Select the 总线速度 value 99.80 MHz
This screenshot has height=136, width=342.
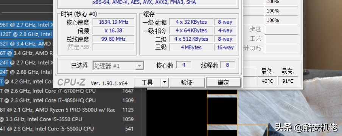click(113, 39)
